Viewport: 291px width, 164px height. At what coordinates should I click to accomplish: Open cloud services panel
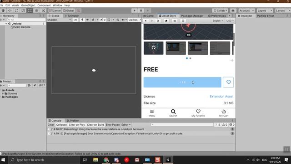pos(233,10)
